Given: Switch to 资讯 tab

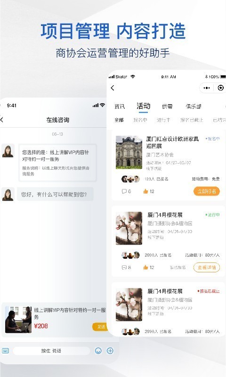Looking at the screenshot, I should click(120, 107).
